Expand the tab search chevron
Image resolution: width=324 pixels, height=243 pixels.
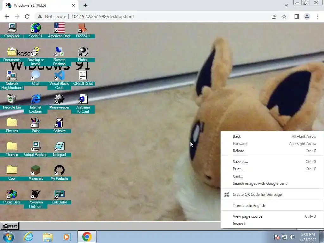click(x=286, y=5)
